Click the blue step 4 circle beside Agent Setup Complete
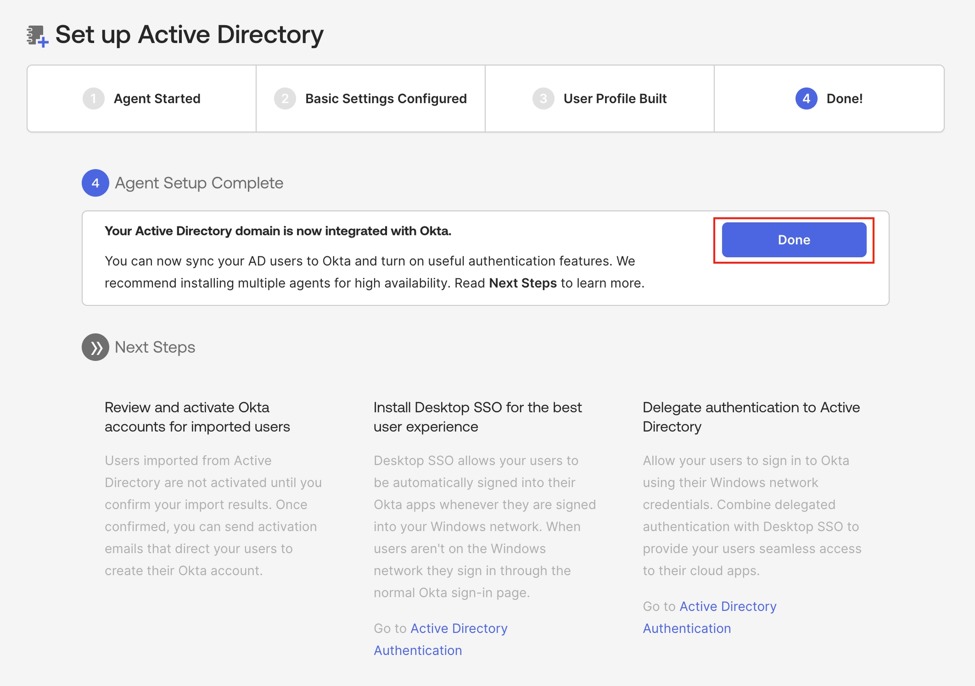The image size is (975, 686). (x=95, y=183)
